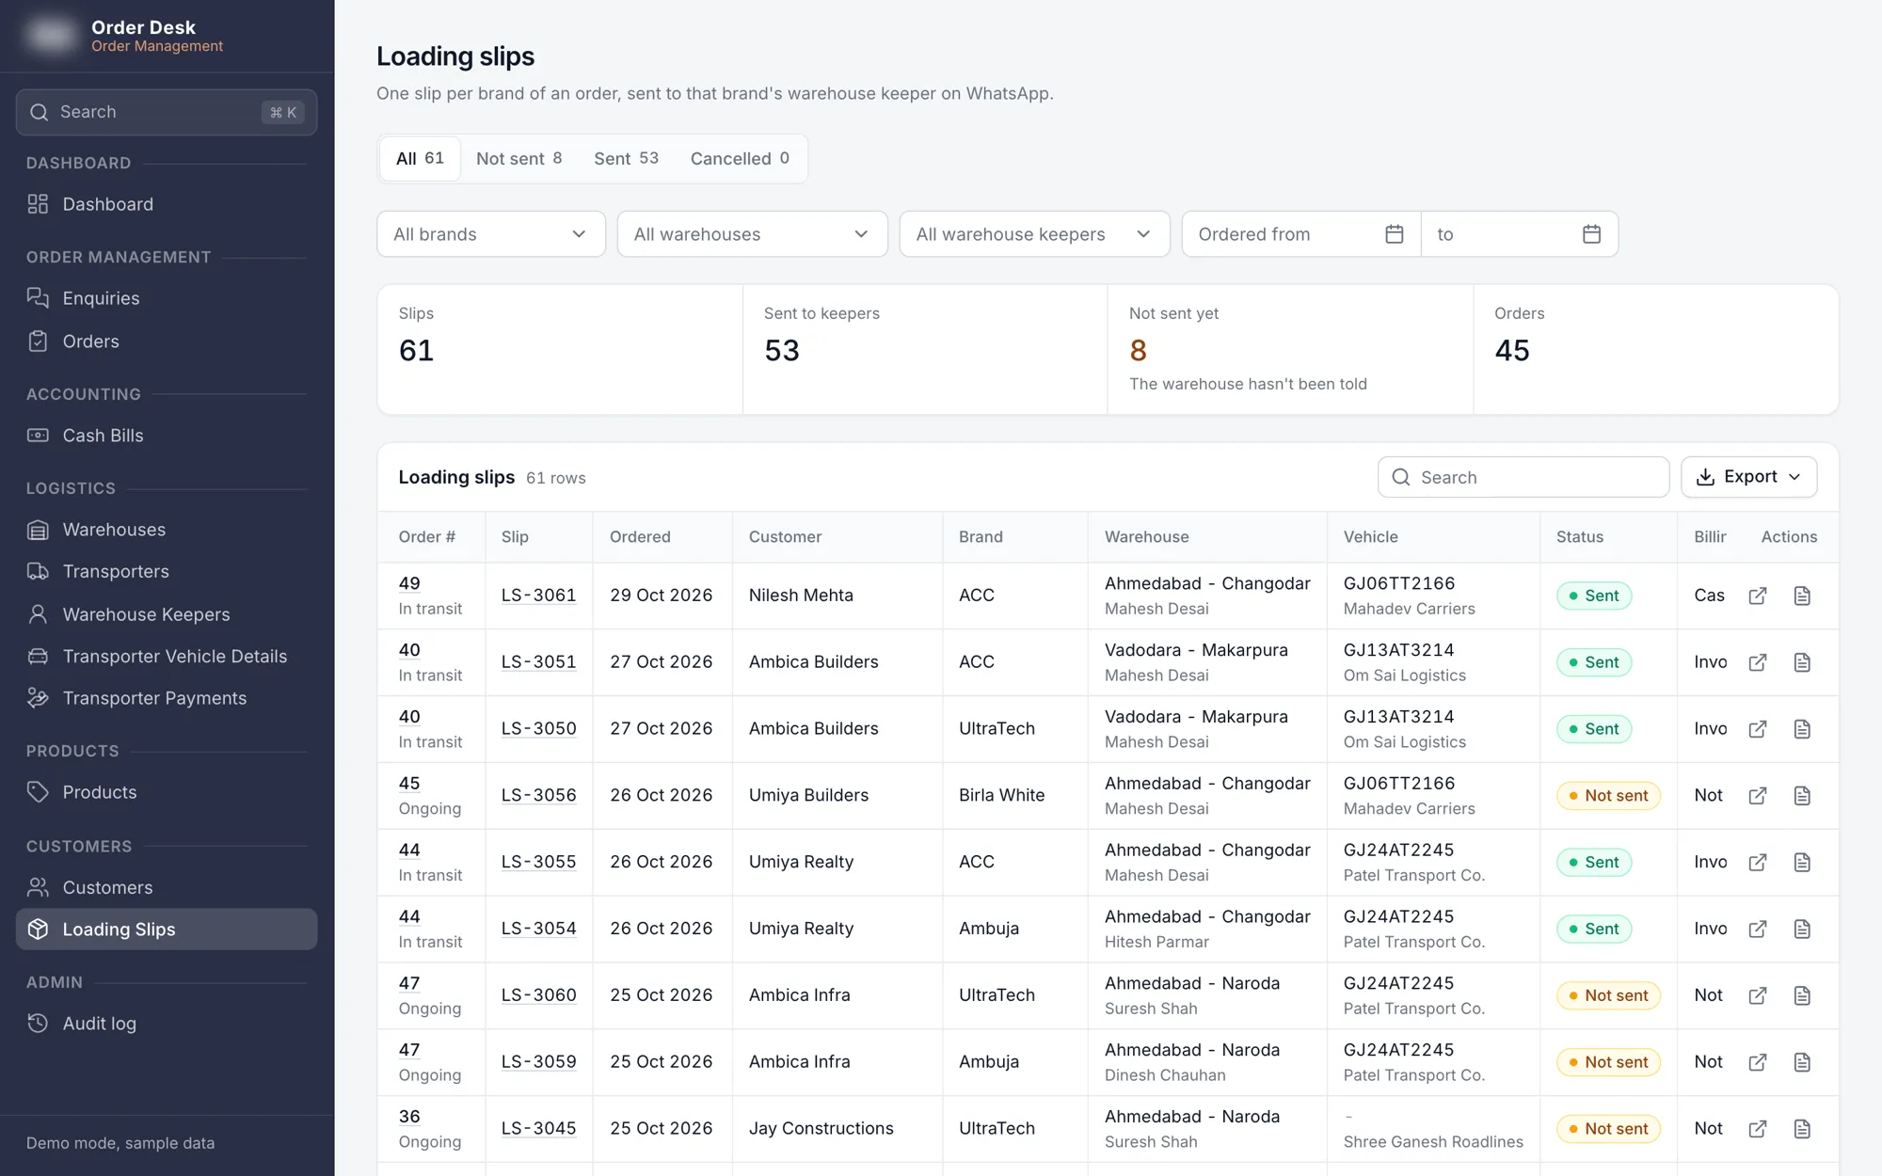Open Orders in the sidebar
Viewport: 1882px width, 1176px height.
point(167,342)
